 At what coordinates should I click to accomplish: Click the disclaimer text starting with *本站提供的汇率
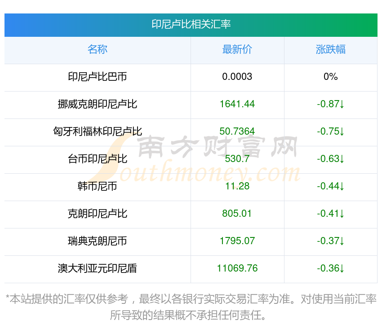coord(191,307)
